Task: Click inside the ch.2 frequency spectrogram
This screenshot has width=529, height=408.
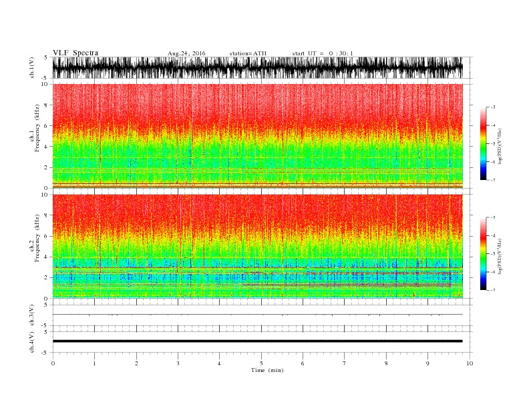Action: 257,247
